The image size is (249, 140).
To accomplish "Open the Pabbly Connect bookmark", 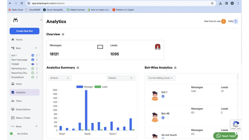I will pyautogui.click(x=76, y=10).
